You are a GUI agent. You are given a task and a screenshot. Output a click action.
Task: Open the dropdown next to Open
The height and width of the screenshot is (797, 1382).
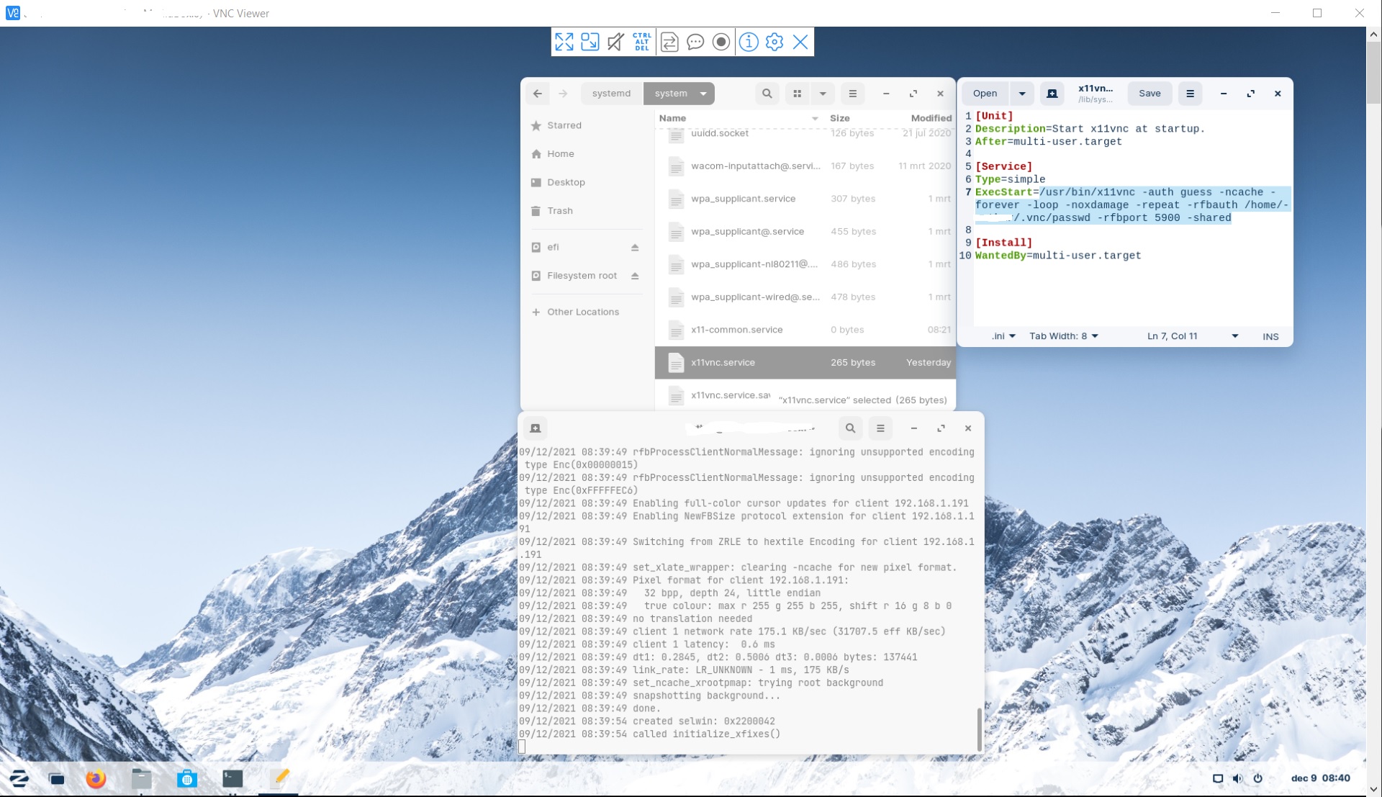tap(1022, 93)
